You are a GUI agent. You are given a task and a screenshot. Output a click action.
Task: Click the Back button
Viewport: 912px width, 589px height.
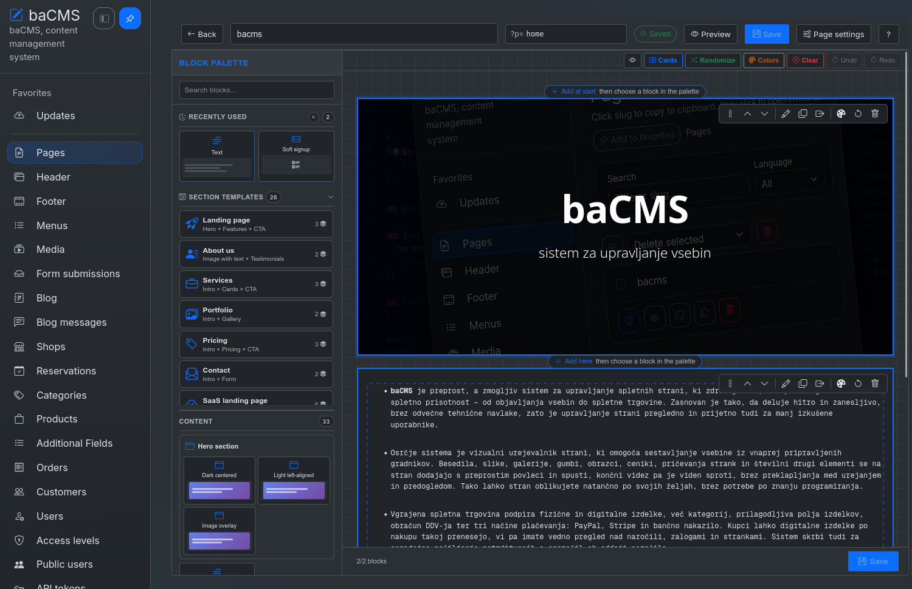[202, 34]
